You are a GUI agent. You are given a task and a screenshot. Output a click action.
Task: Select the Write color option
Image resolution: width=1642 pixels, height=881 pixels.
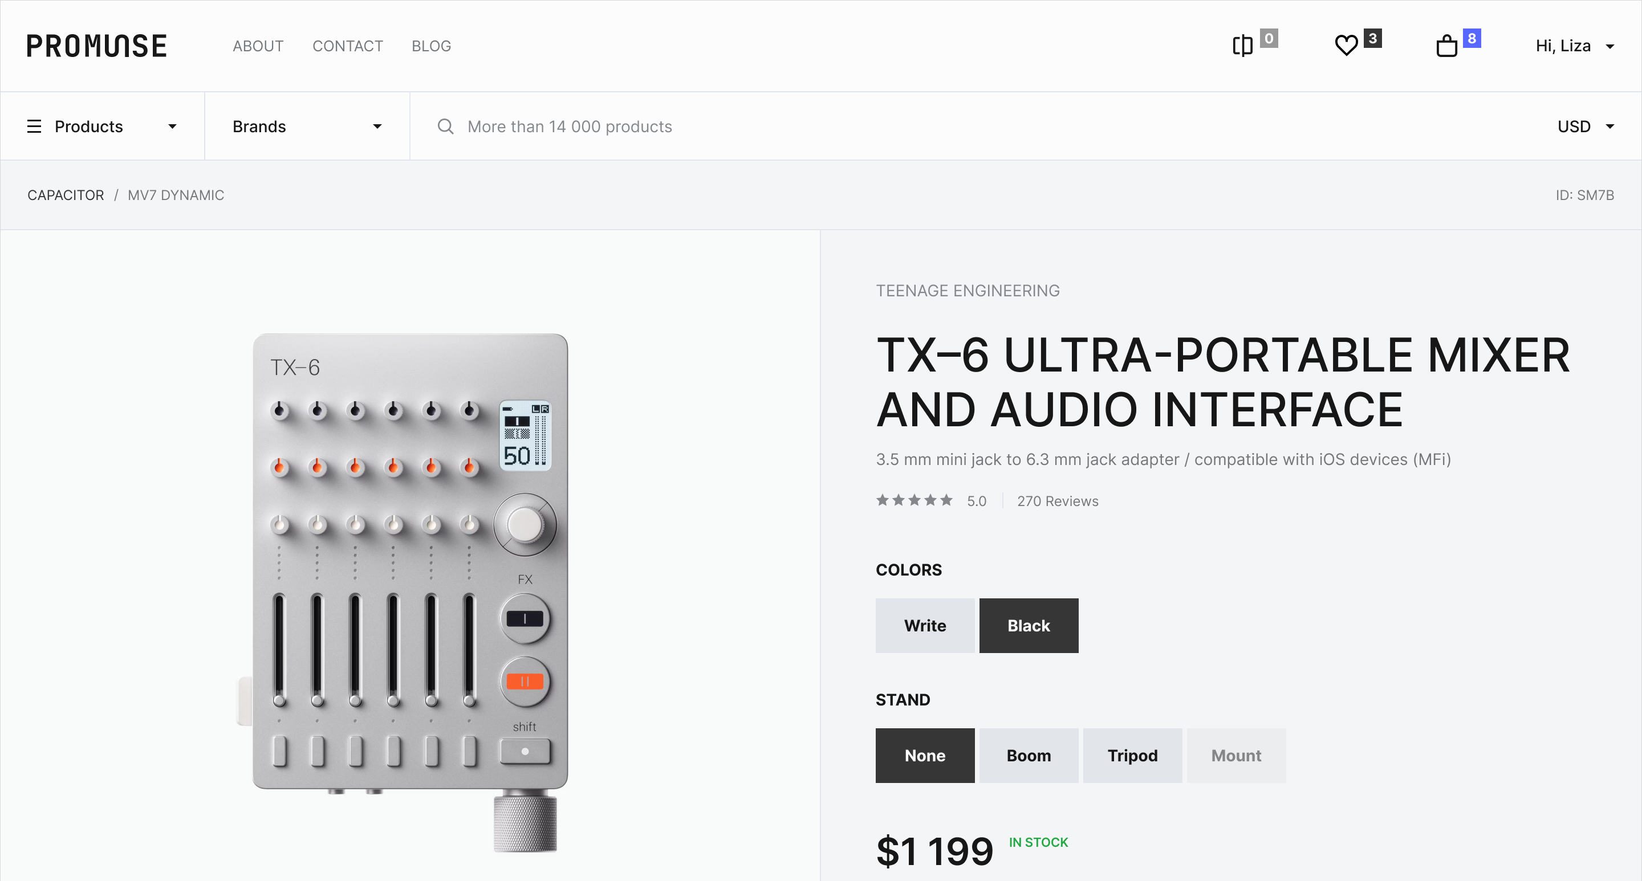pos(924,626)
